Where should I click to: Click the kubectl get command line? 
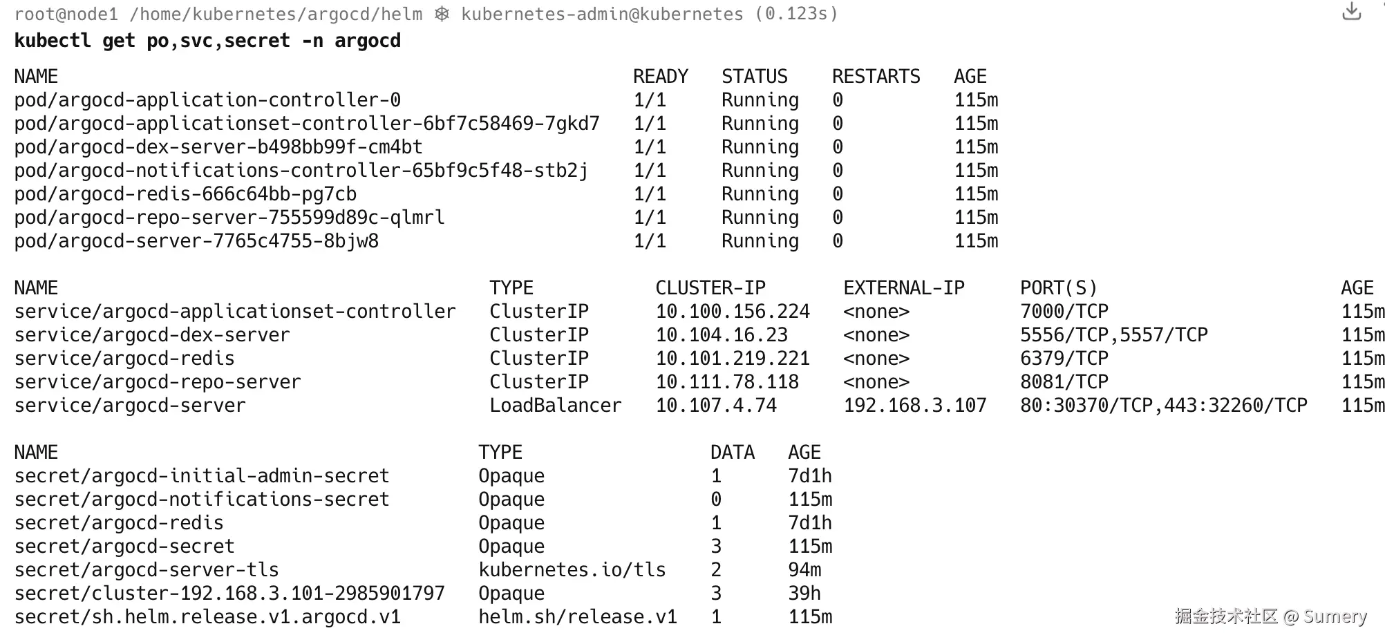(x=207, y=41)
